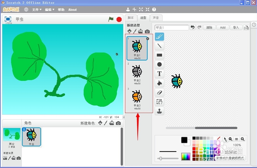Select the Rectangle shape tool

[160, 55]
